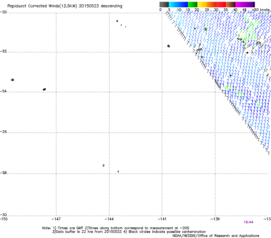Click the '>50 knots' legend label
Screen dimensions: 271x238
pyautogui.click(x=261, y=10)
